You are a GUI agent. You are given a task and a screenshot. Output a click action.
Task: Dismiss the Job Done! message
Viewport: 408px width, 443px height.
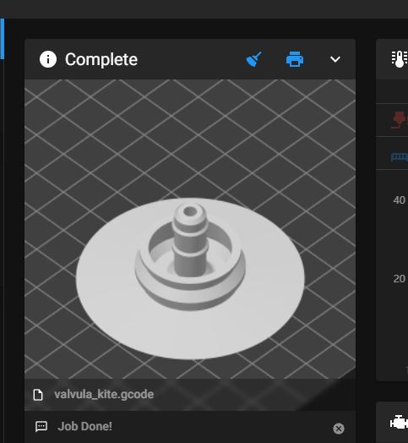pyautogui.click(x=339, y=429)
